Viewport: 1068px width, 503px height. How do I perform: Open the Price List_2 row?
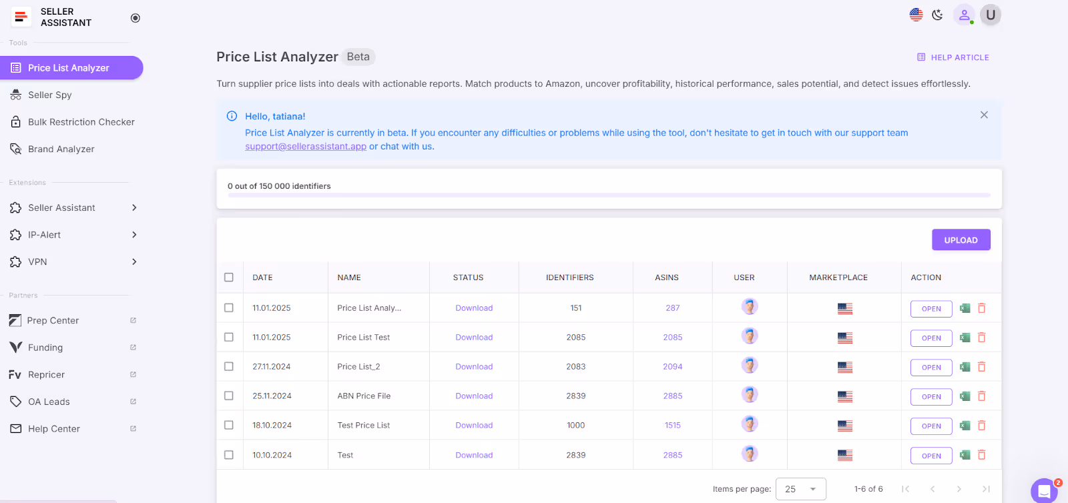coord(931,368)
